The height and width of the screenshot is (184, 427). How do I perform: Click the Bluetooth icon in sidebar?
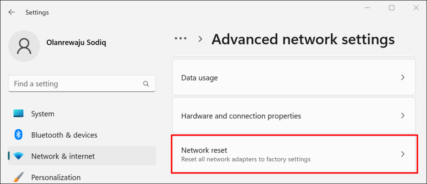point(18,135)
